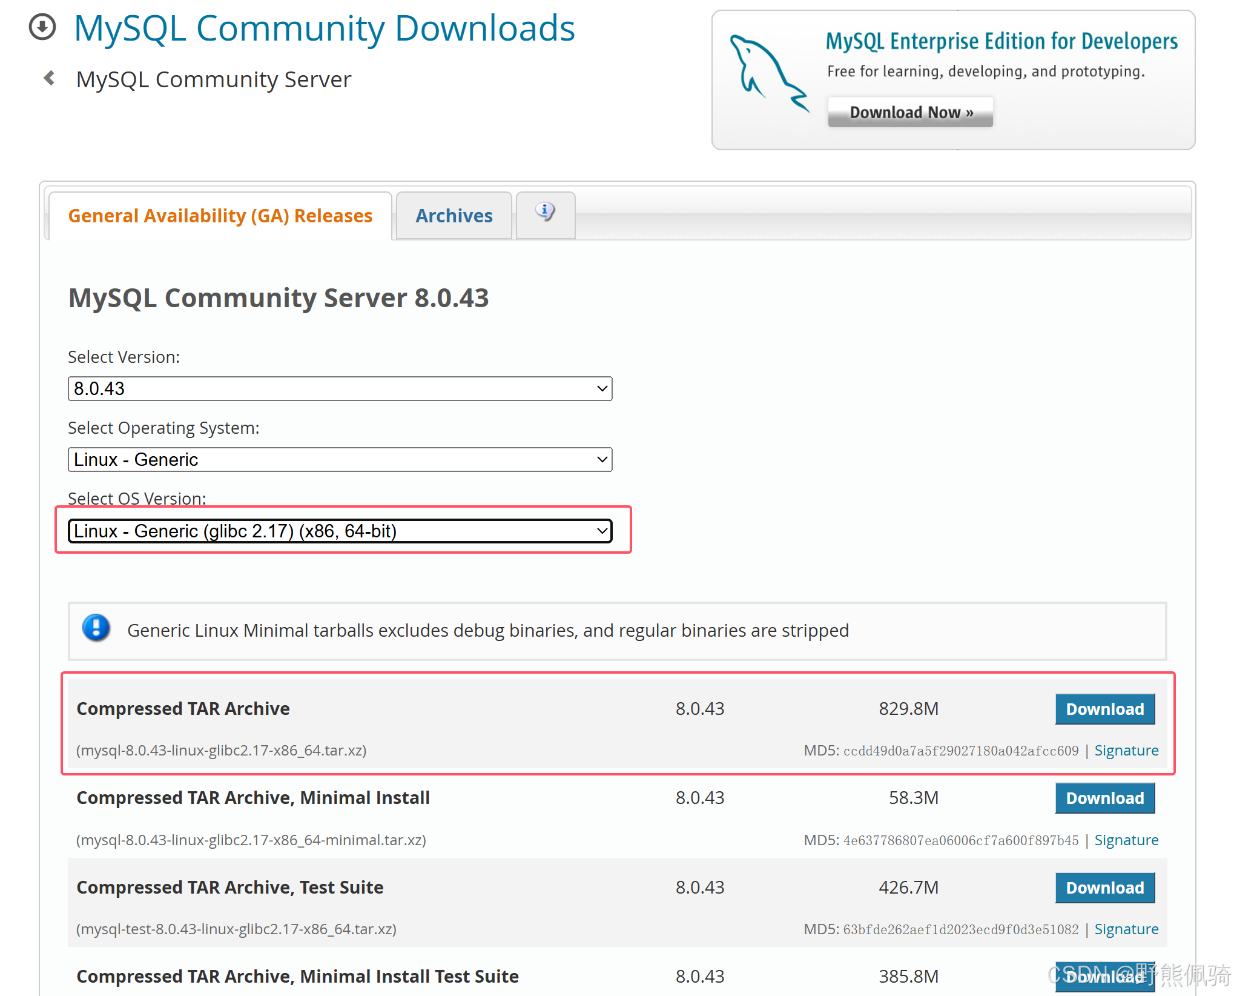Click the blue exclamation notice icon
1234x996 pixels.
(96, 628)
